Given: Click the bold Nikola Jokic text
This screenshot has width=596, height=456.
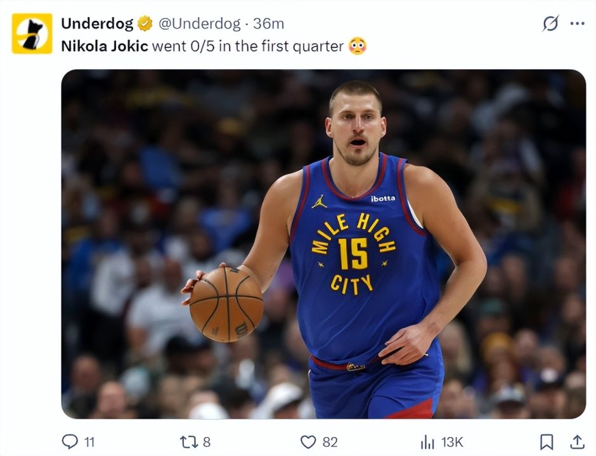Looking at the screenshot, I should [x=105, y=46].
